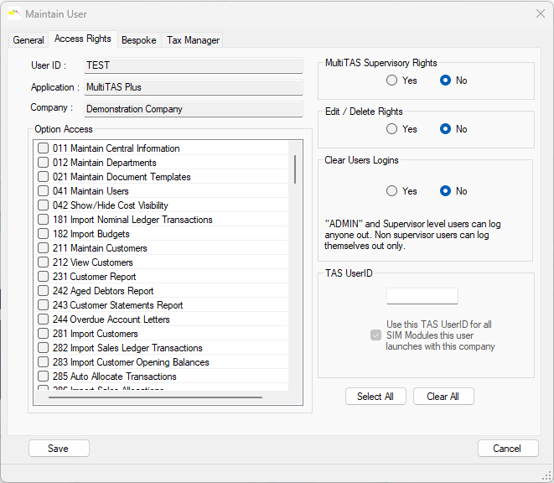Screen dimensions: 554x483
Task: Check 285 Auto Allocate Transactions option
Action: [43, 377]
